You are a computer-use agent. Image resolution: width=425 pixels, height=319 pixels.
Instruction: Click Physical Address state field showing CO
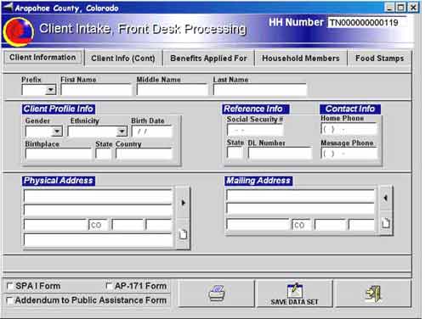(99, 225)
